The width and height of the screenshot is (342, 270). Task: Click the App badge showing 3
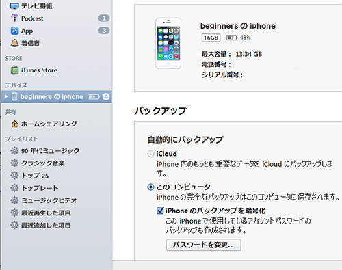coord(104,31)
